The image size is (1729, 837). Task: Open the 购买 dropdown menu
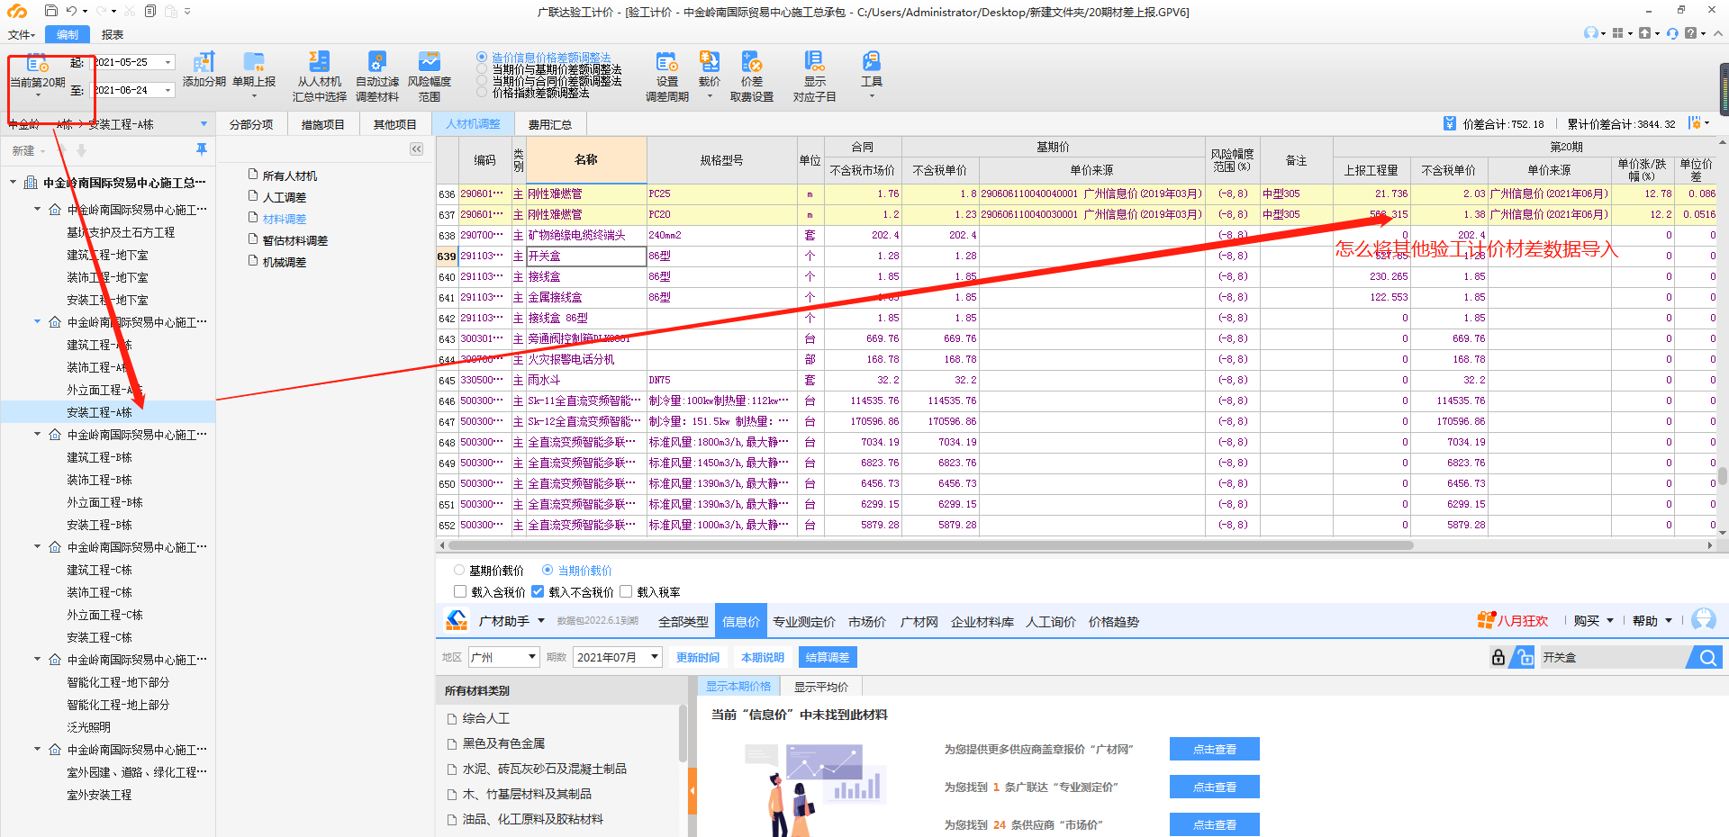point(1593,620)
